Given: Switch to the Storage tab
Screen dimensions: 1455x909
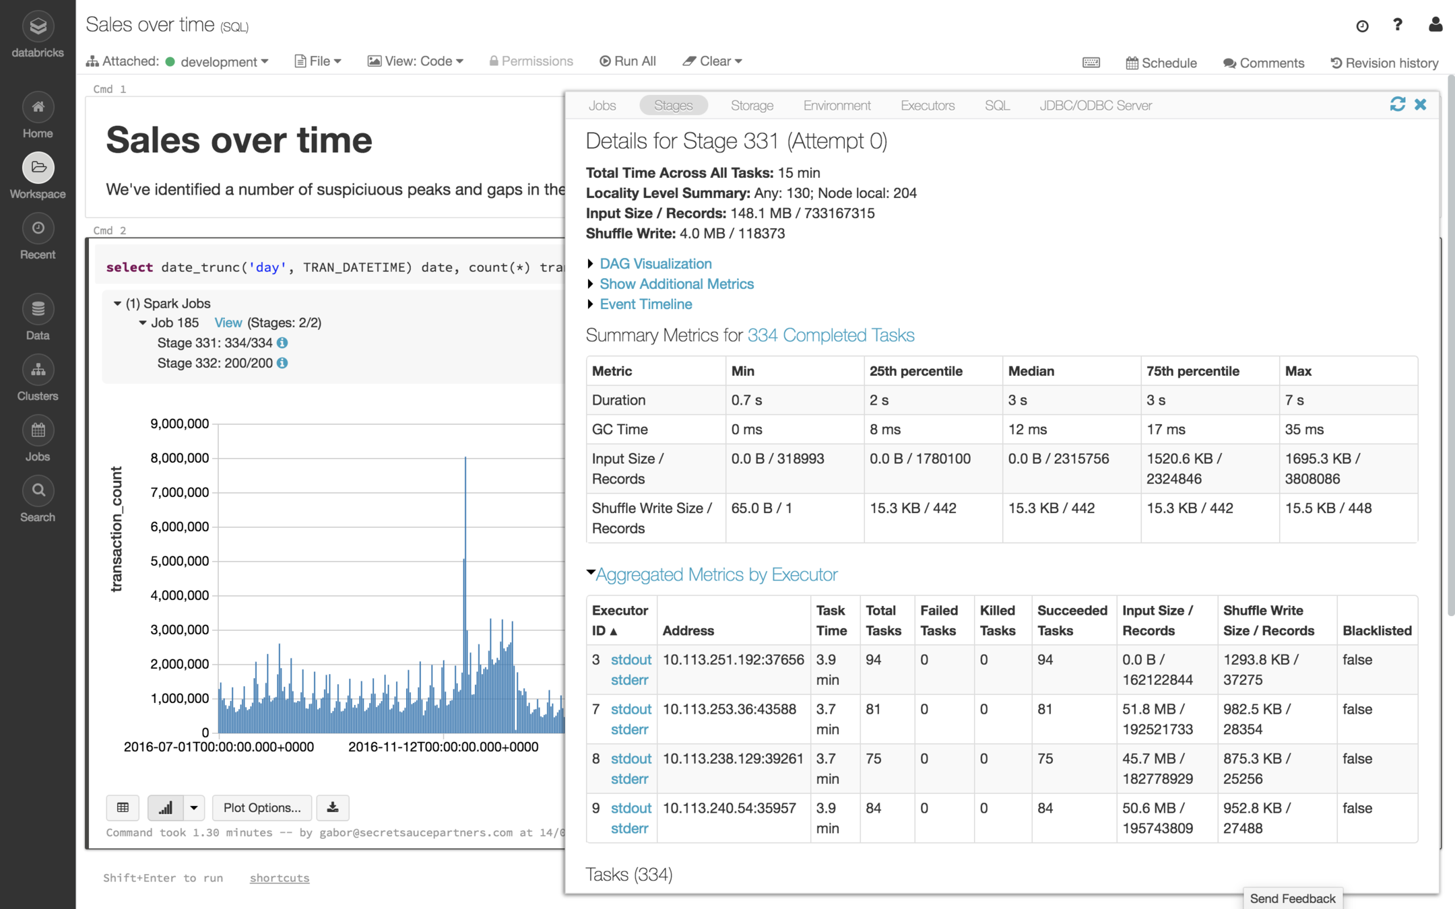Looking at the screenshot, I should click(x=752, y=106).
